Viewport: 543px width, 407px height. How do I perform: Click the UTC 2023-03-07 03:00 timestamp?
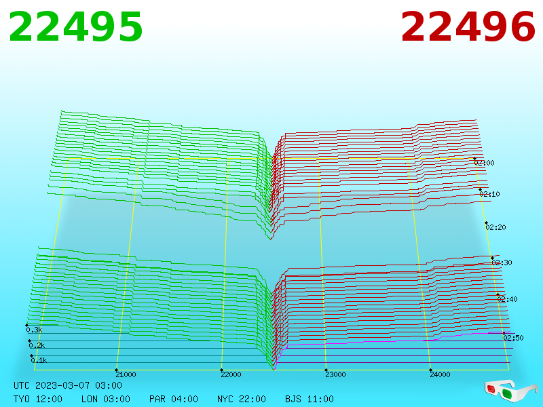(68, 385)
